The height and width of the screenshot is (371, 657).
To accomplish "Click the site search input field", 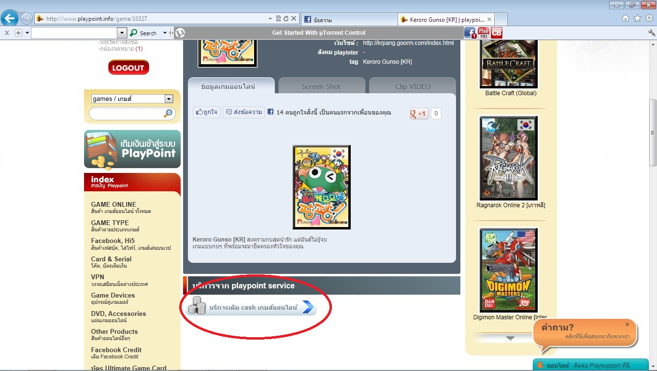I will tap(126, 113).
